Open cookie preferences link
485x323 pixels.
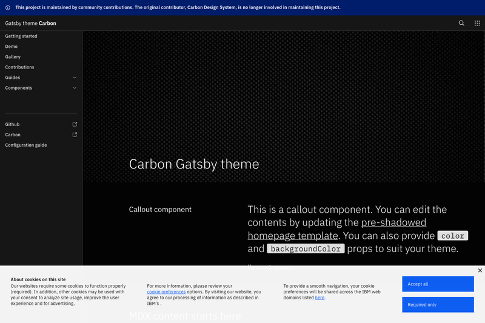tap(166, 291)
